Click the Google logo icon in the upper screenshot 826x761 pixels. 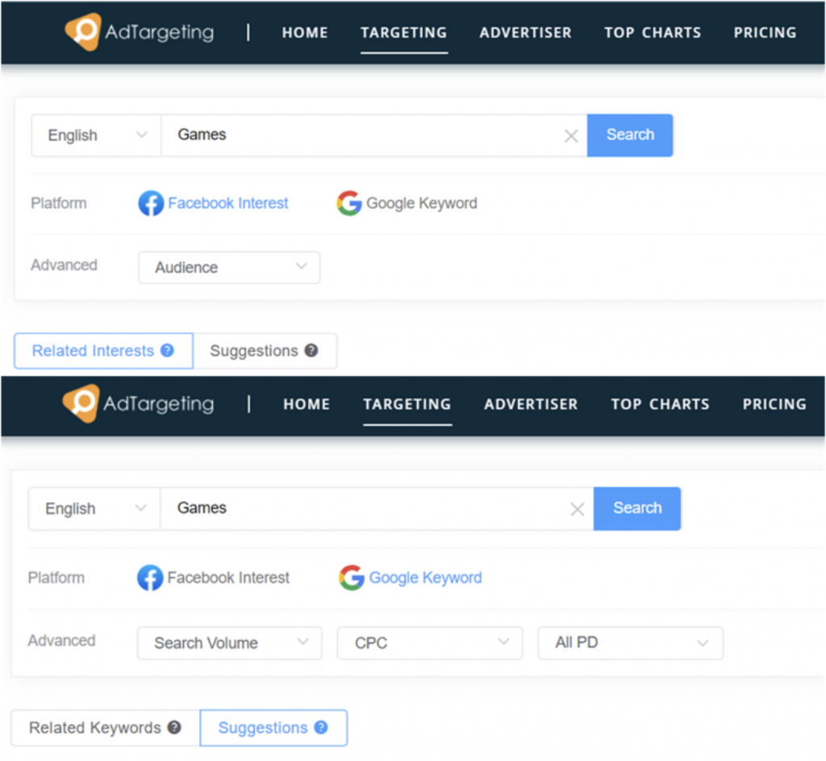(349, 203)
